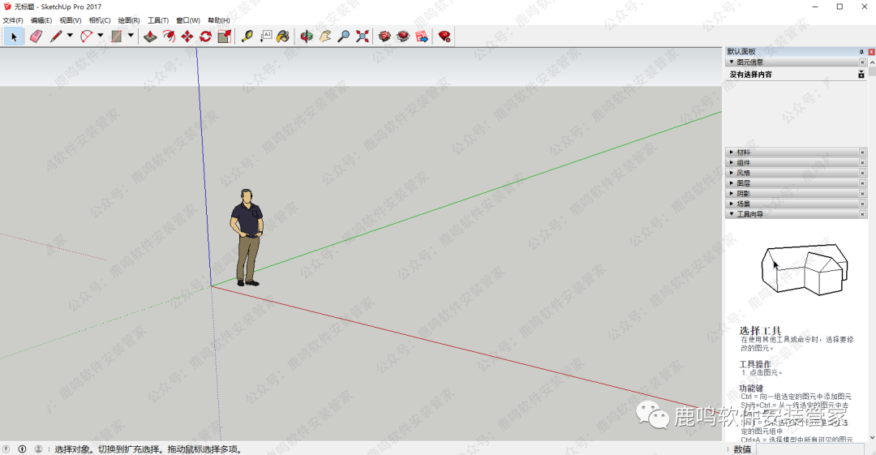Image resolution: width=876 pixels, height=455 pixels.
Task: Open the Pan hand tool
Action: pyautogui.click(x=325, y=36)
